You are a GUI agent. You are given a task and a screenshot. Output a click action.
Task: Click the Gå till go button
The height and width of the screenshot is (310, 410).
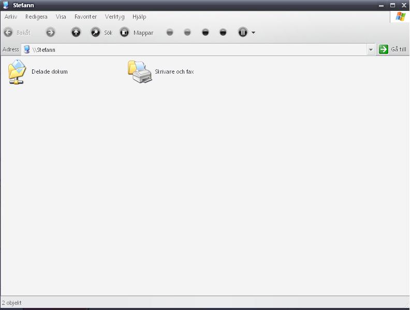click(x=392, y=49)
